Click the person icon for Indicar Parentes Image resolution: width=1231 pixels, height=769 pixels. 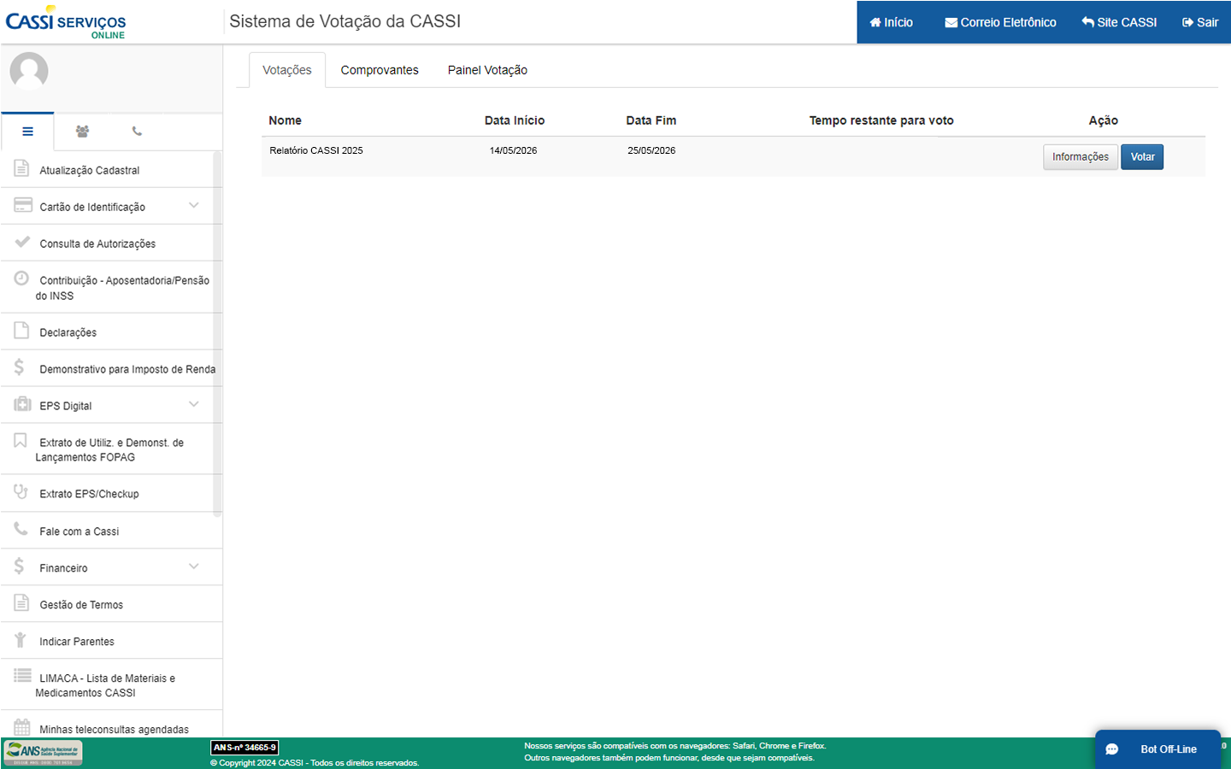[20, 639]
